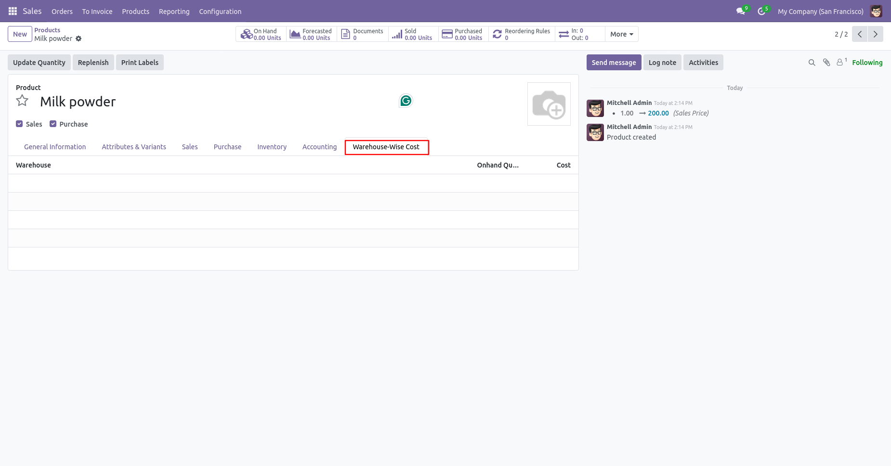Screen dimensions: 891x466
Task: Click the Replenish button
Action: [93, 63]
